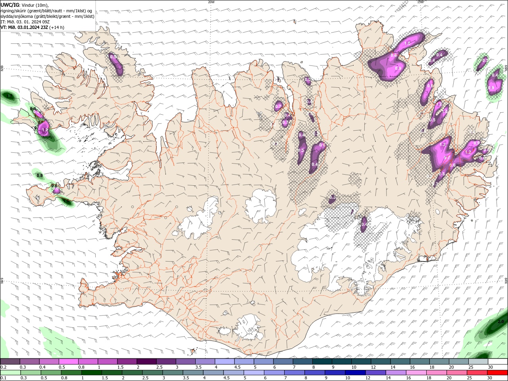508x381 pixels.
Task: Click the snow legend swatch between 0.2 and 0.3
Action: (x=10, y=362)
